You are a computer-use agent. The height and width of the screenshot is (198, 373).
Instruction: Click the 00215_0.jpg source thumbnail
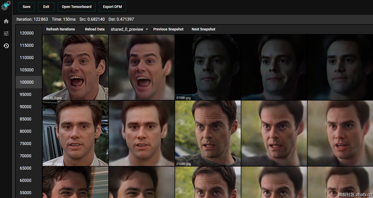(x=75, y=67)
